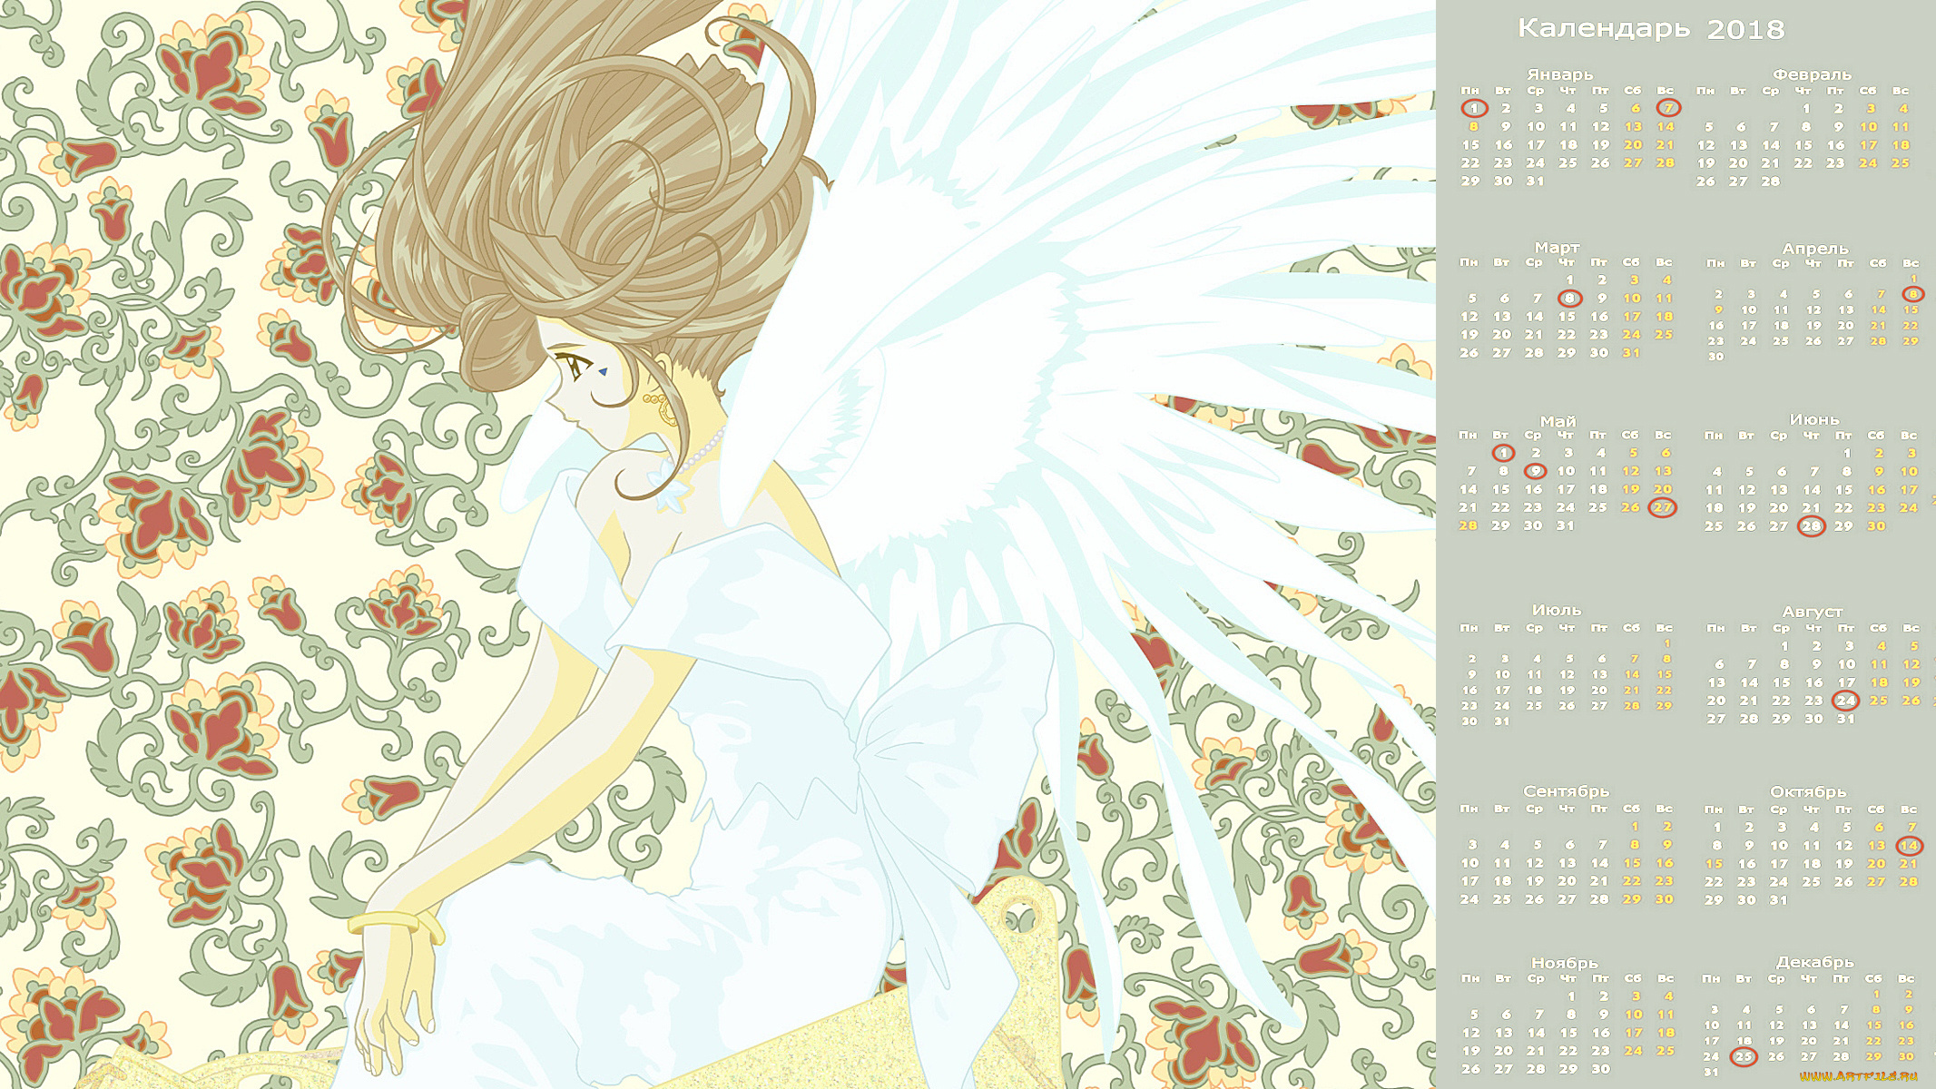Click the Сентябрь month heading

1566,791
